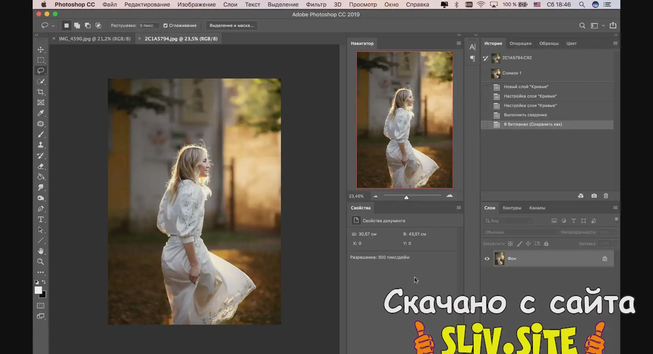This screenshot has width=653, height=354.
Task: Switch to the IMG_4590.jpg document tab
Action: point(95,39)
